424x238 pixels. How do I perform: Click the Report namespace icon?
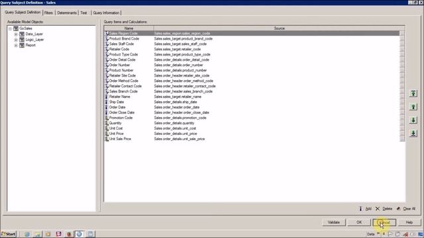pos(22,46)
